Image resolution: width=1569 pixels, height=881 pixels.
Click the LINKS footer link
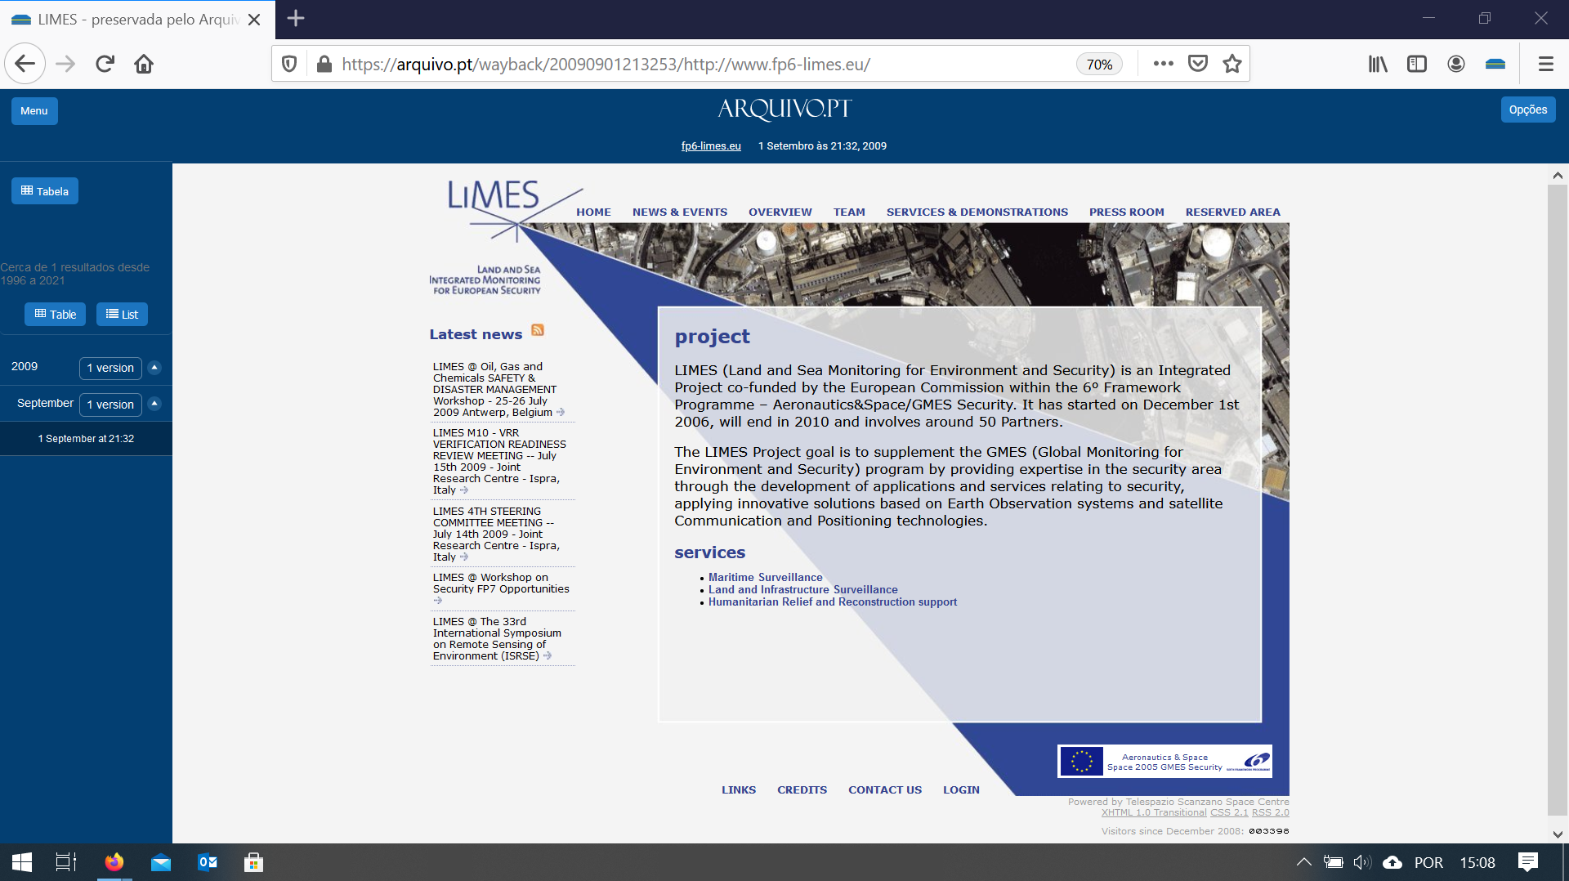point(739,789)
